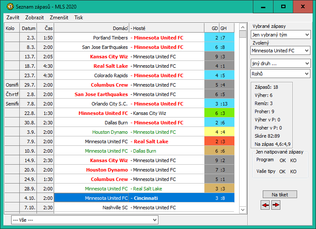Click the 4:4 yellow score cell
This screenshot has height=229, width=316.
(x=219, y=132)
